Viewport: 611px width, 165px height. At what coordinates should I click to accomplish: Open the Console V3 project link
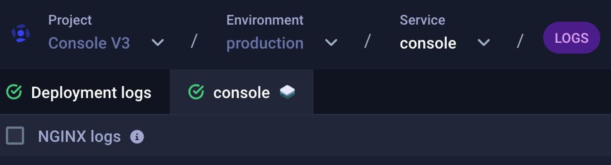click(89, 43)
